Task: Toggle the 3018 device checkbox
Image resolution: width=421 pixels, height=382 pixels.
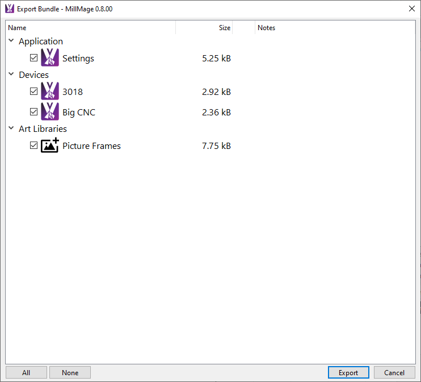Action: (x=34, y=92)
